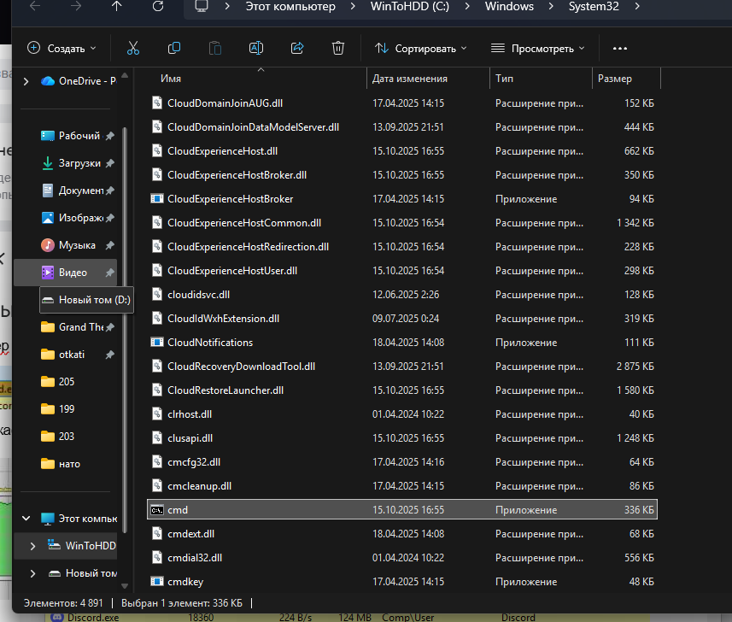Sort by Размер column header
The height and width of the screenshot is (622, 732).
(615, 79)
